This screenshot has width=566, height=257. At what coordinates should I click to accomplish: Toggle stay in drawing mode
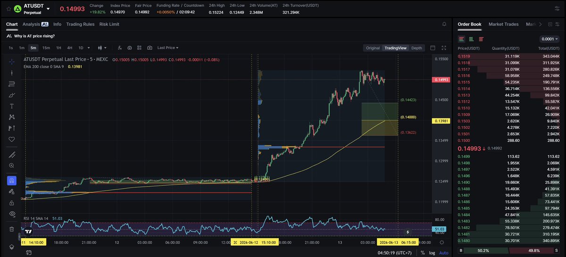click(12, 192)
